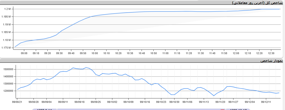This screenshot has width=285, height=110.
Task: Click the 11:28 time axis label
Action: pos(189,53)
